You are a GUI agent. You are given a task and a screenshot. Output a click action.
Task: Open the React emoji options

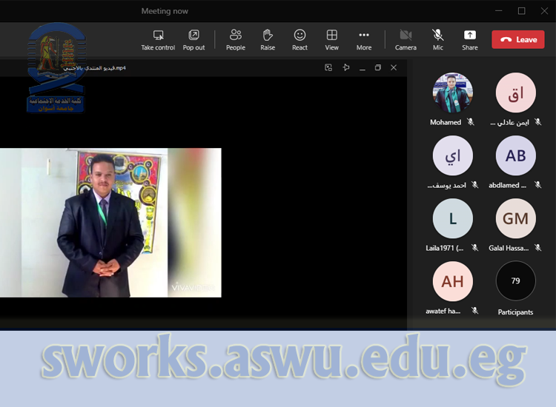coord(299,40)
